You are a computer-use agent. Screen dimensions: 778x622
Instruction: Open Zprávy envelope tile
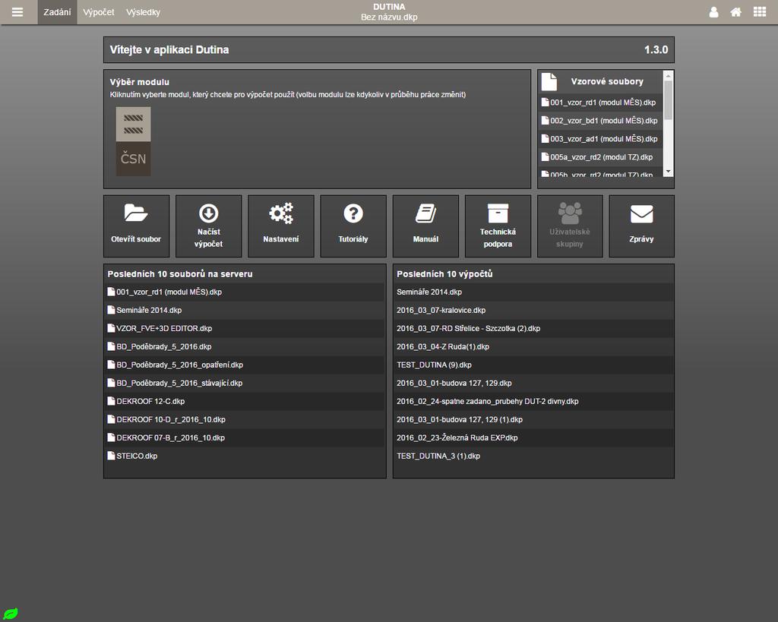click(x=641, y=226)
